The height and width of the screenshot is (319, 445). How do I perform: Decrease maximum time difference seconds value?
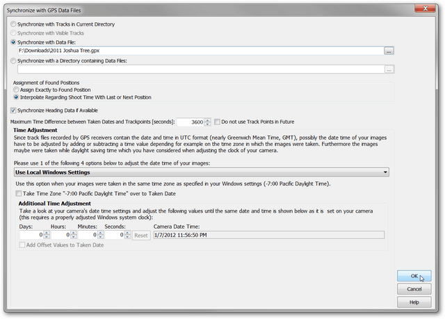point(208,124)
